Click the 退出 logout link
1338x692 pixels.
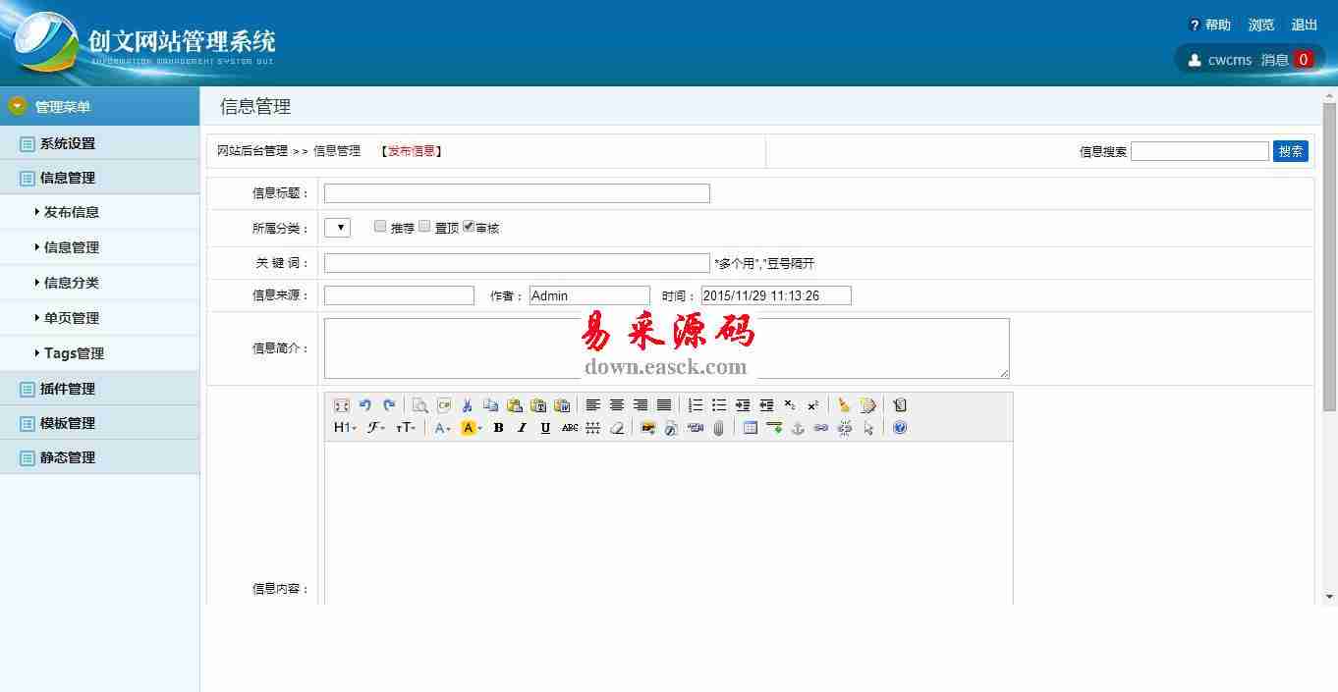(x=1304, y=26)
